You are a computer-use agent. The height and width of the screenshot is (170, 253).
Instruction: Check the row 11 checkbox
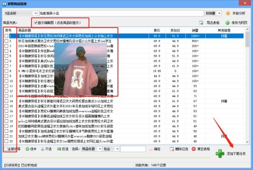click(6, 86)
